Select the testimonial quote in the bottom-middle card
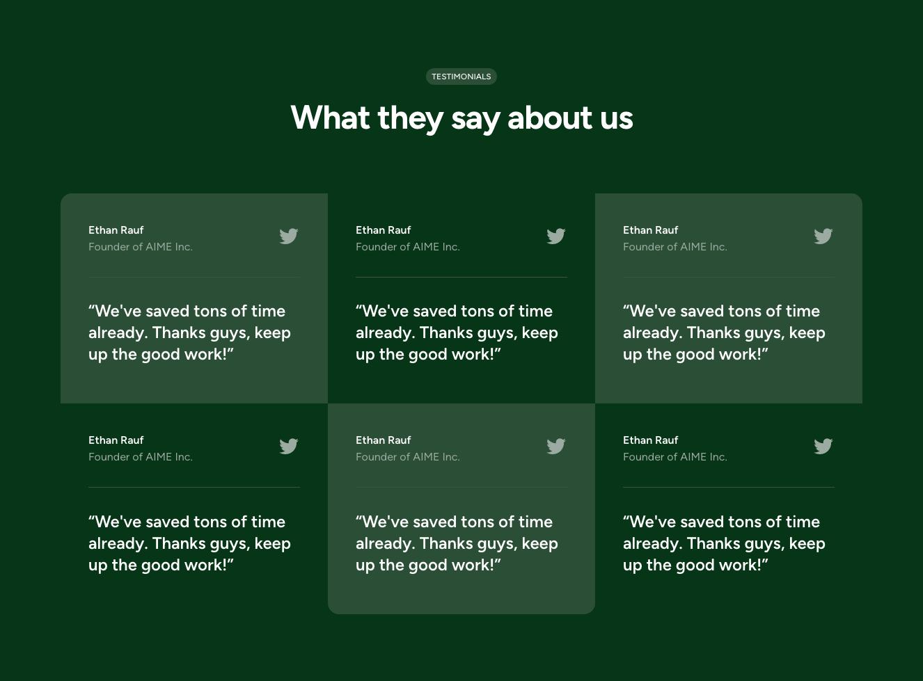The height and width of the screenshot is (681, 923). tap(457, 543)
